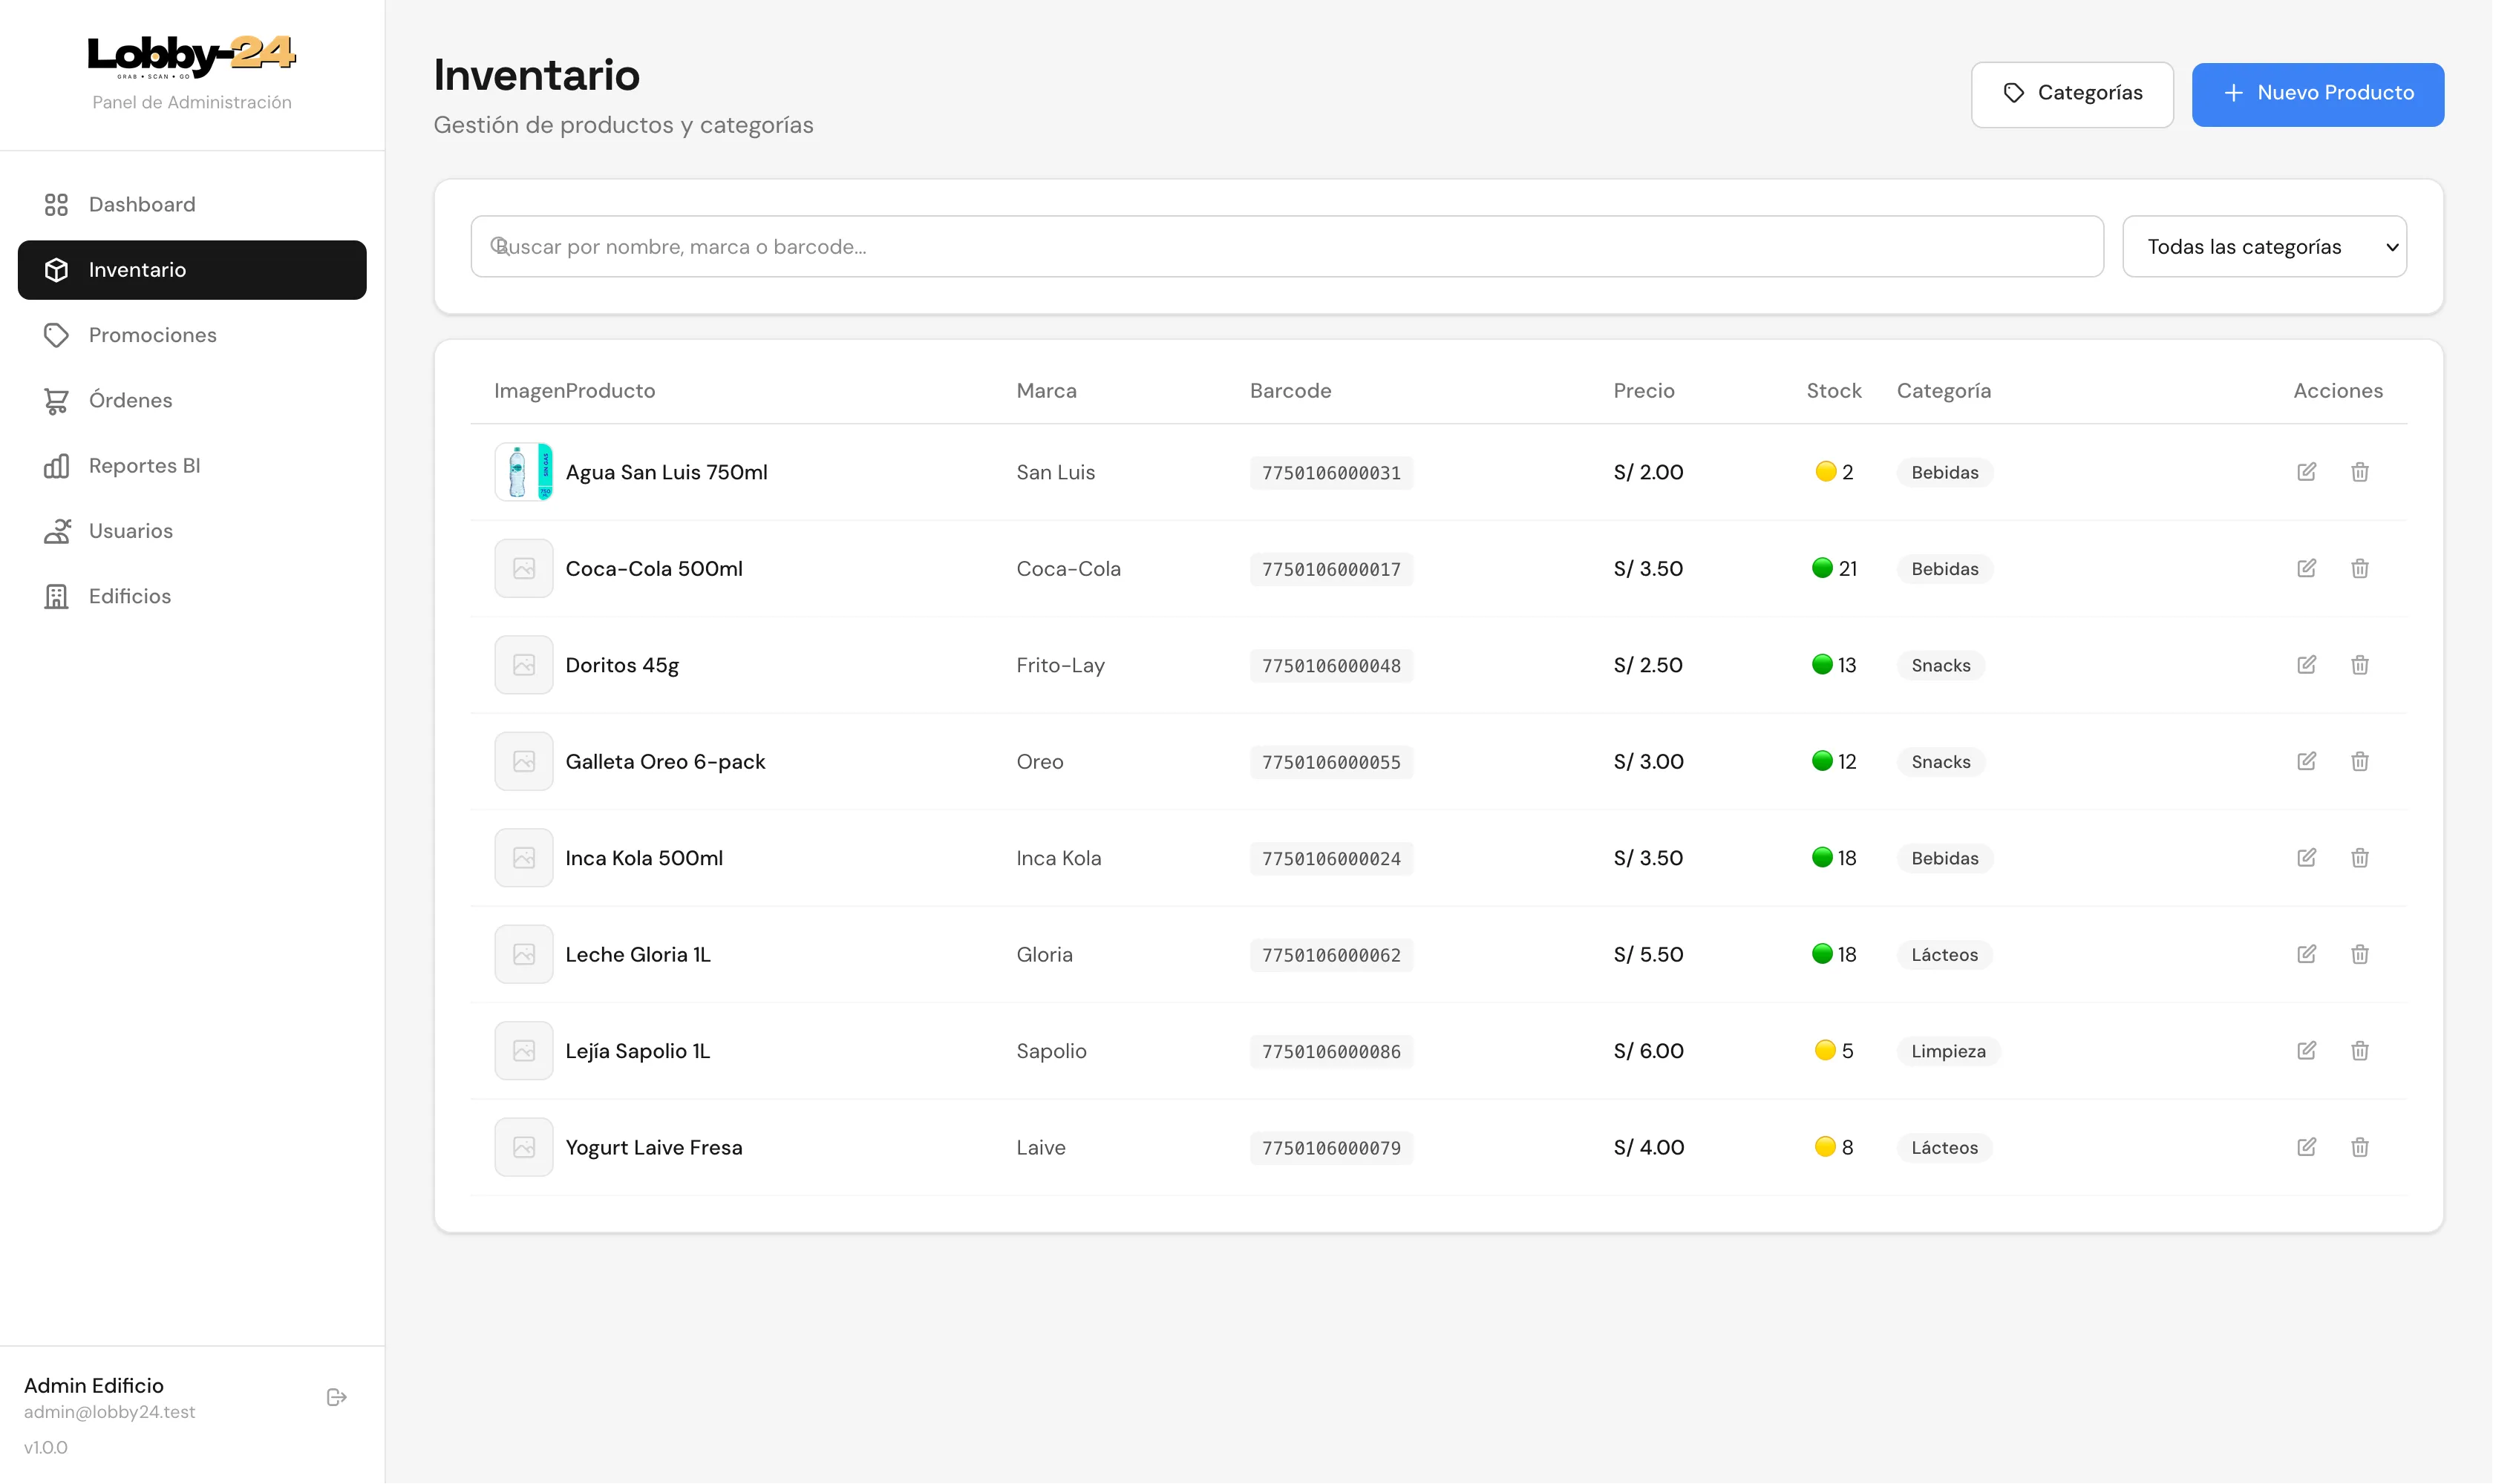2493x1484 pixels.
Task: Click the Inventario cube icon
Action: (56, 269)
